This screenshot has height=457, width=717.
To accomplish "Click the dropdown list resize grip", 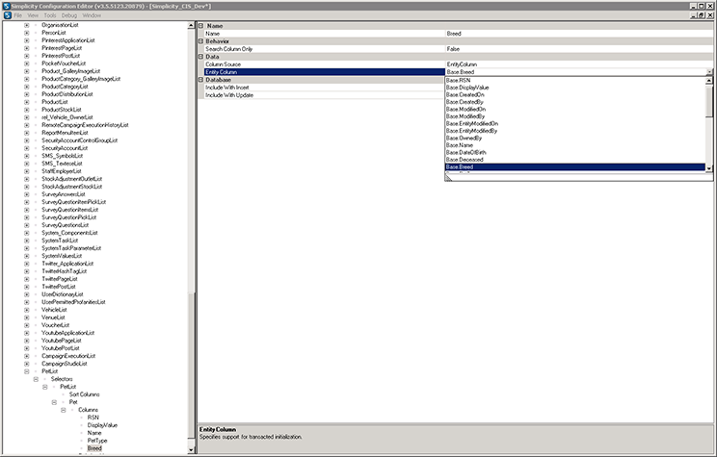I will [449, 178].
